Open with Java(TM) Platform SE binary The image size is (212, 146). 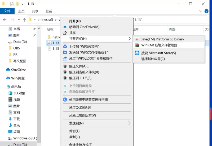click(x=169, y=39)
